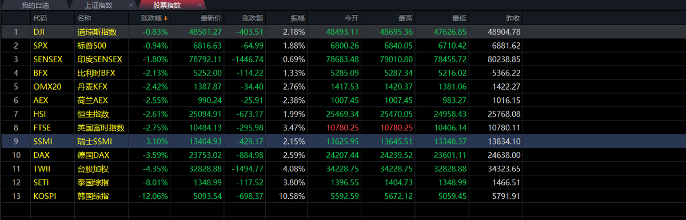Sort by the 昨收 column header
Viewport: 686px width, 220px height.
click(x=513, y=18)
